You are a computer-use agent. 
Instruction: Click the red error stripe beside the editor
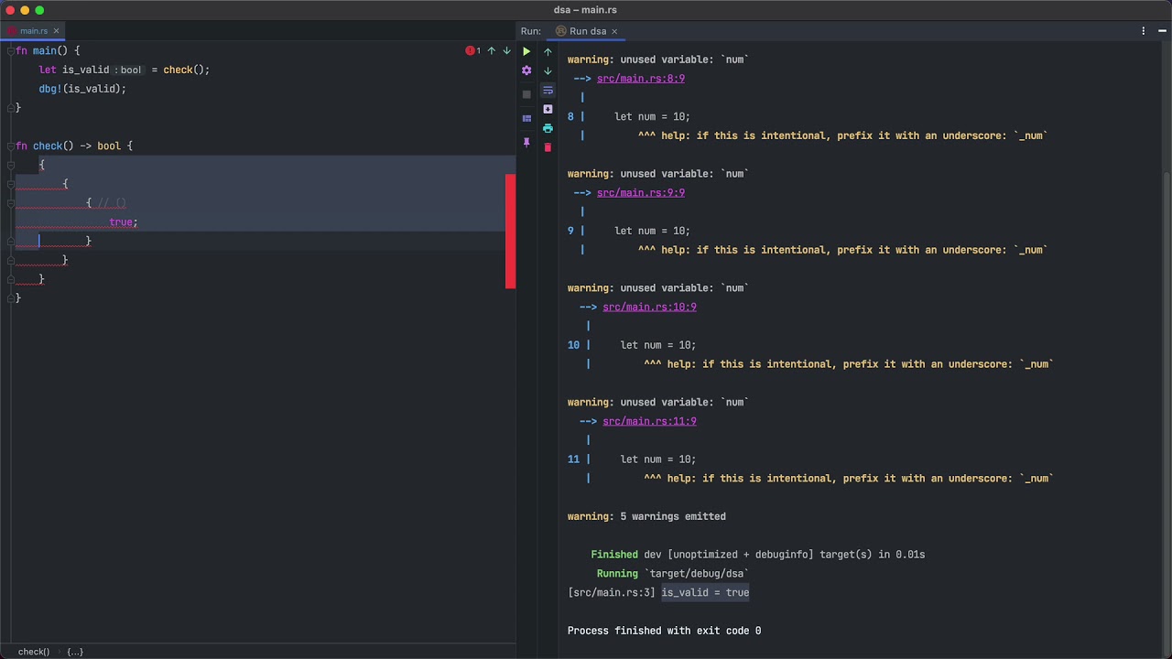tap(511, 231)
